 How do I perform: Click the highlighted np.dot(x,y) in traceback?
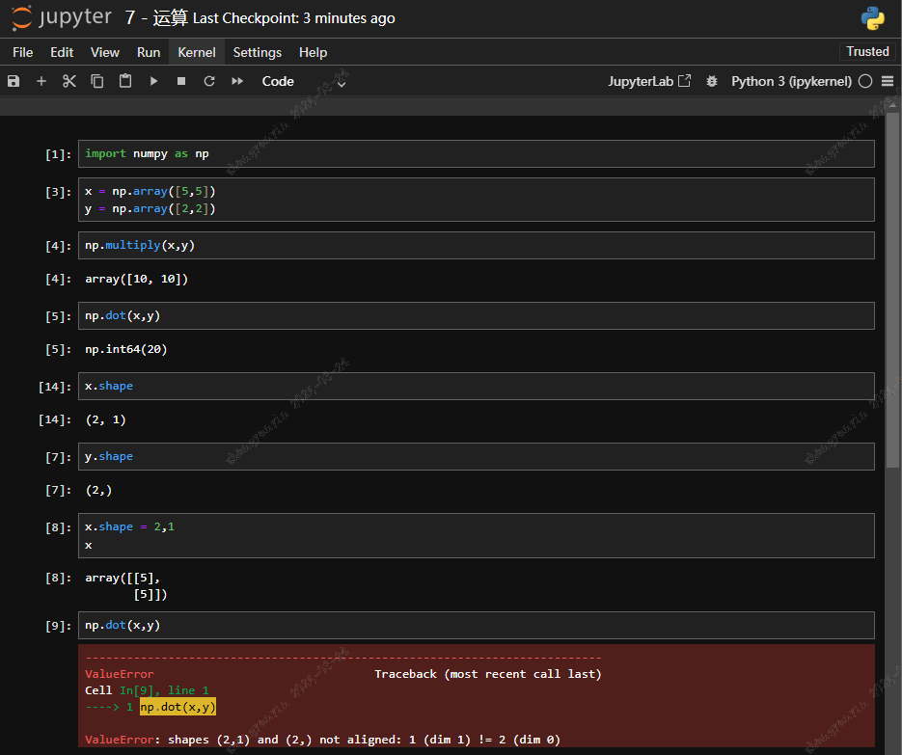[x=178, y=707]
